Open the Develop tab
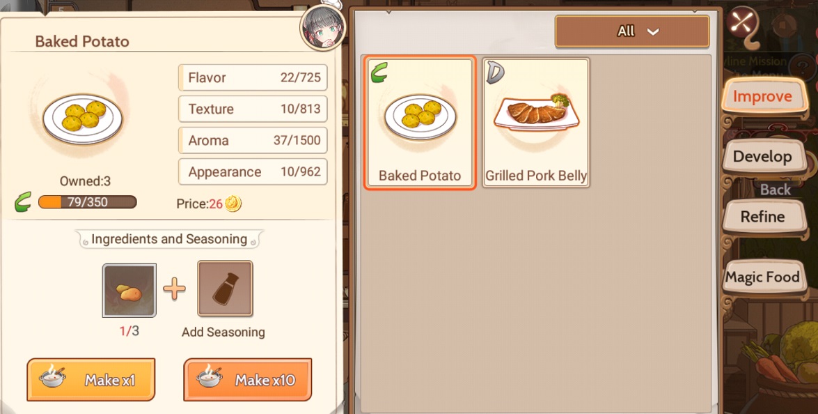 (762, 157)
